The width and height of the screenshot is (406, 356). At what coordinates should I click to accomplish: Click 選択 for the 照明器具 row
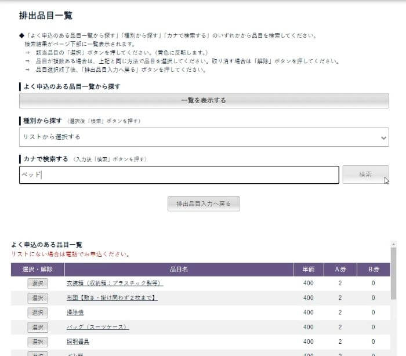click(38, 342)
